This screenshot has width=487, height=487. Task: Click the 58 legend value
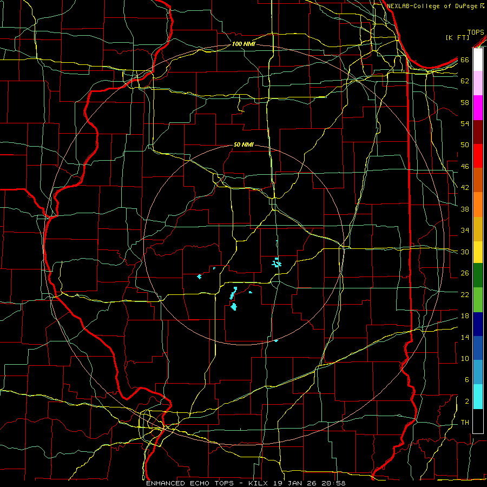coord(465,102)
